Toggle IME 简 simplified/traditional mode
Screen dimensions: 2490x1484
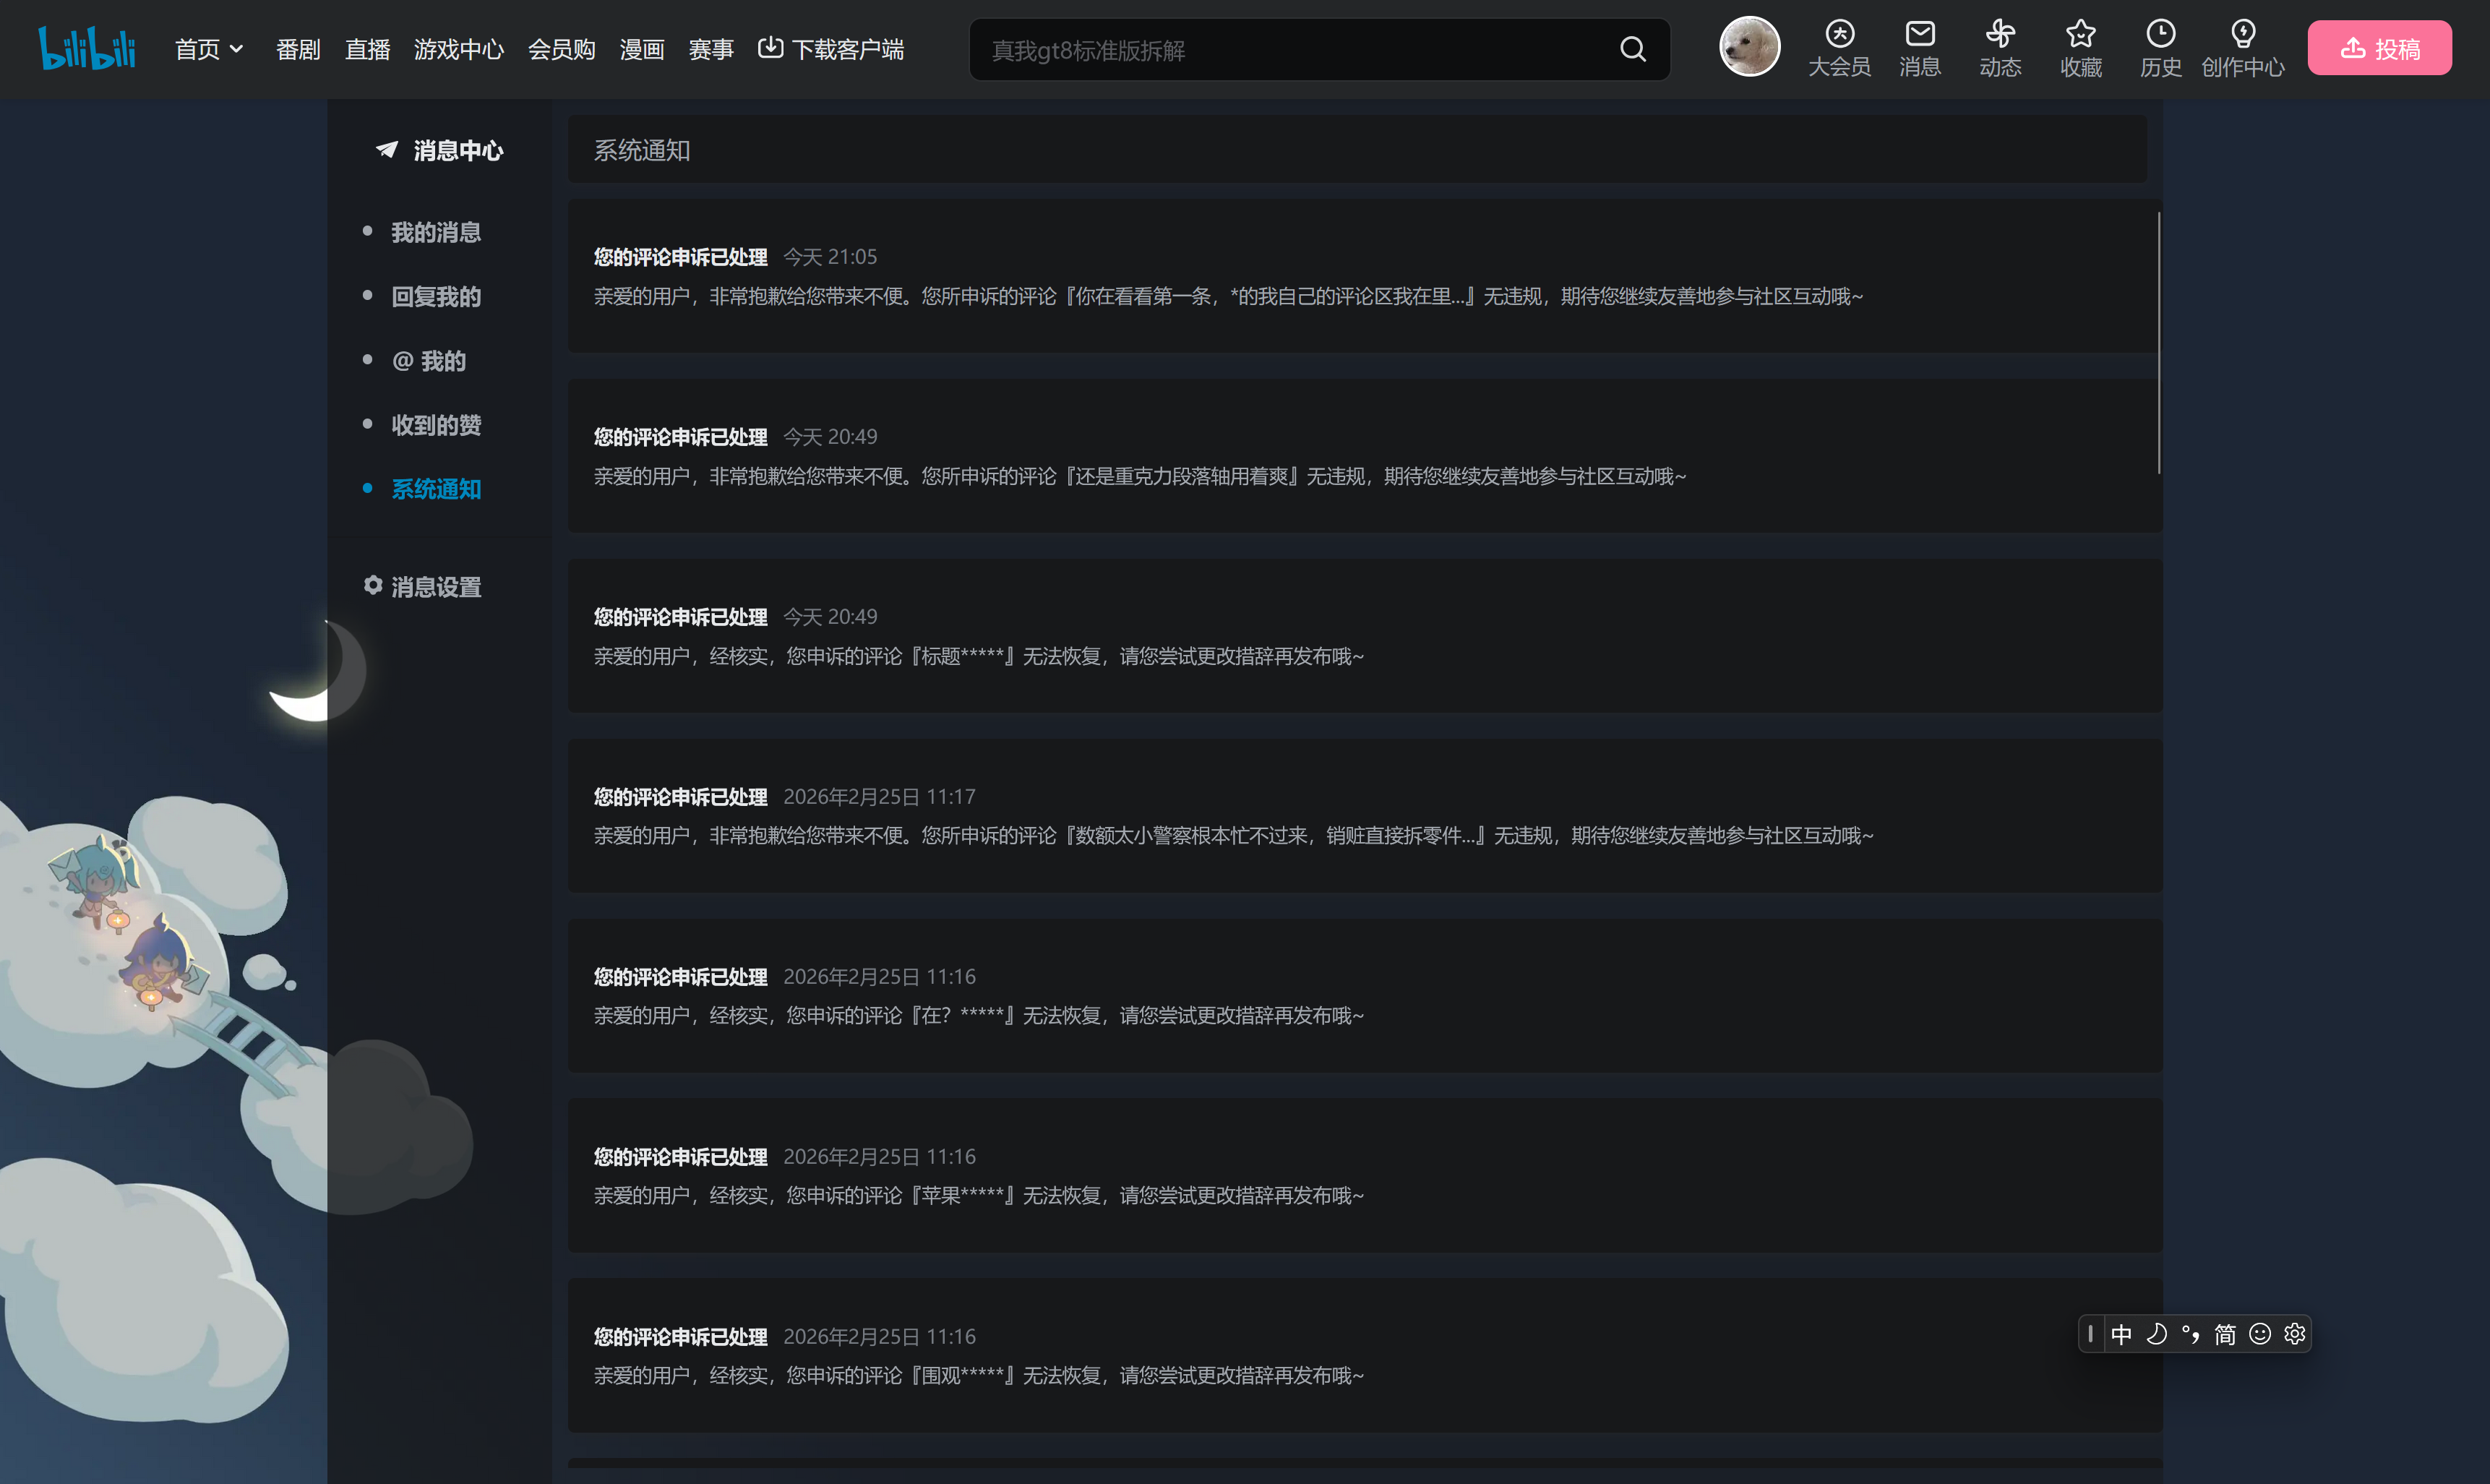coord(2225,1334)
